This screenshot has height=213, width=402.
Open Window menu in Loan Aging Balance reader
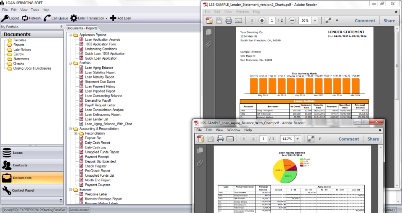(x=234, y=130)
